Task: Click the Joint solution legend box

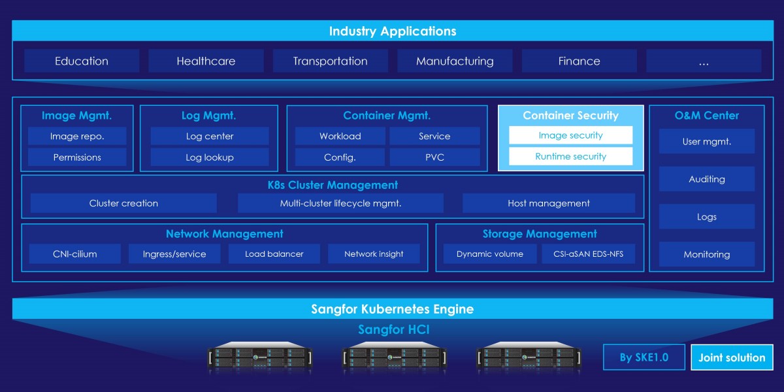Action: click(x=732, y=357)
